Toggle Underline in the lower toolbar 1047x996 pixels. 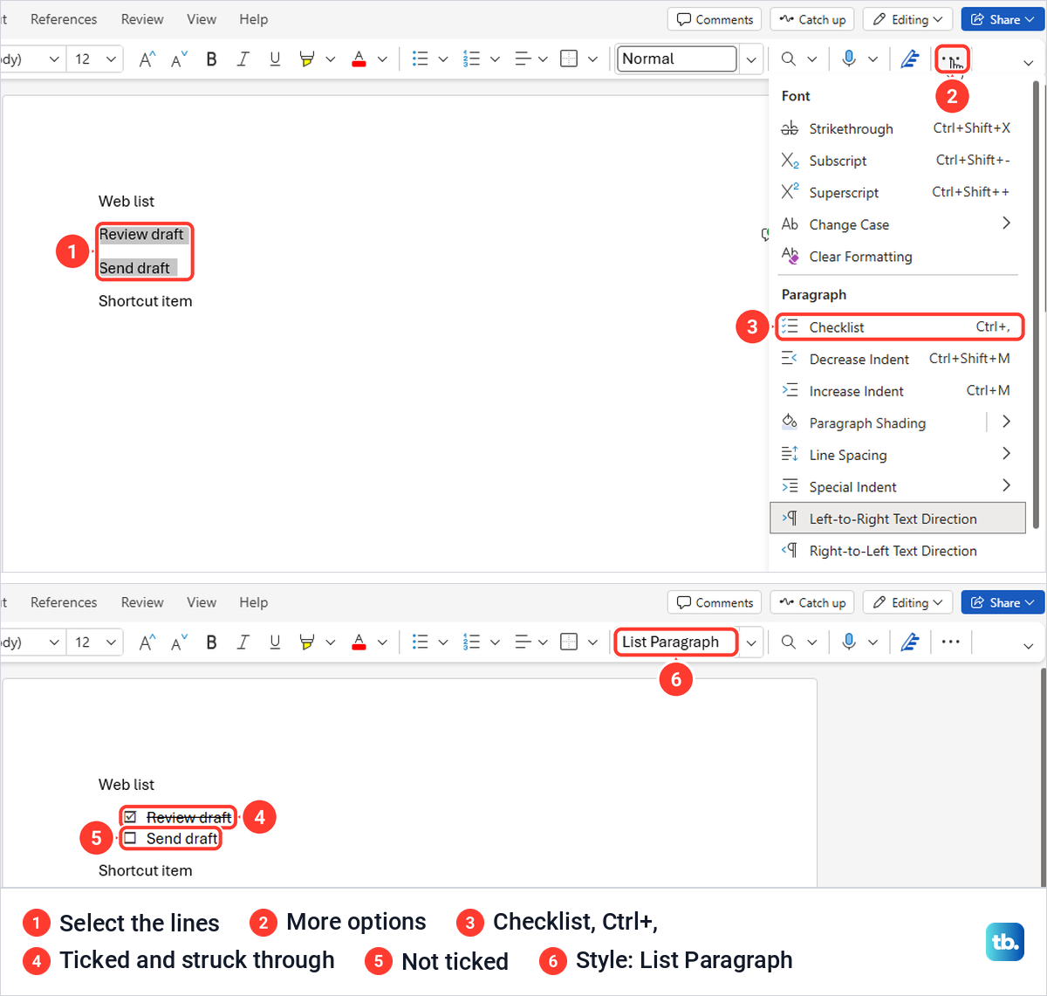(x=275, y=642)
